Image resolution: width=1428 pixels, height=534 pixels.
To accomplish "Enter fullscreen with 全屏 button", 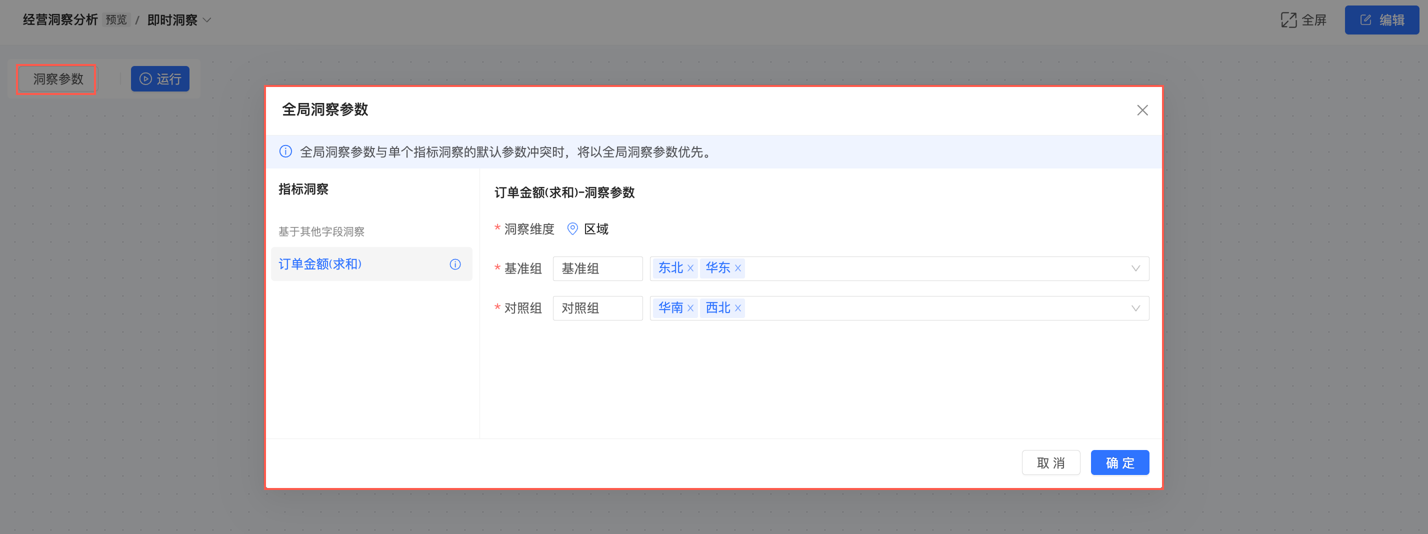I will 1303,20.
